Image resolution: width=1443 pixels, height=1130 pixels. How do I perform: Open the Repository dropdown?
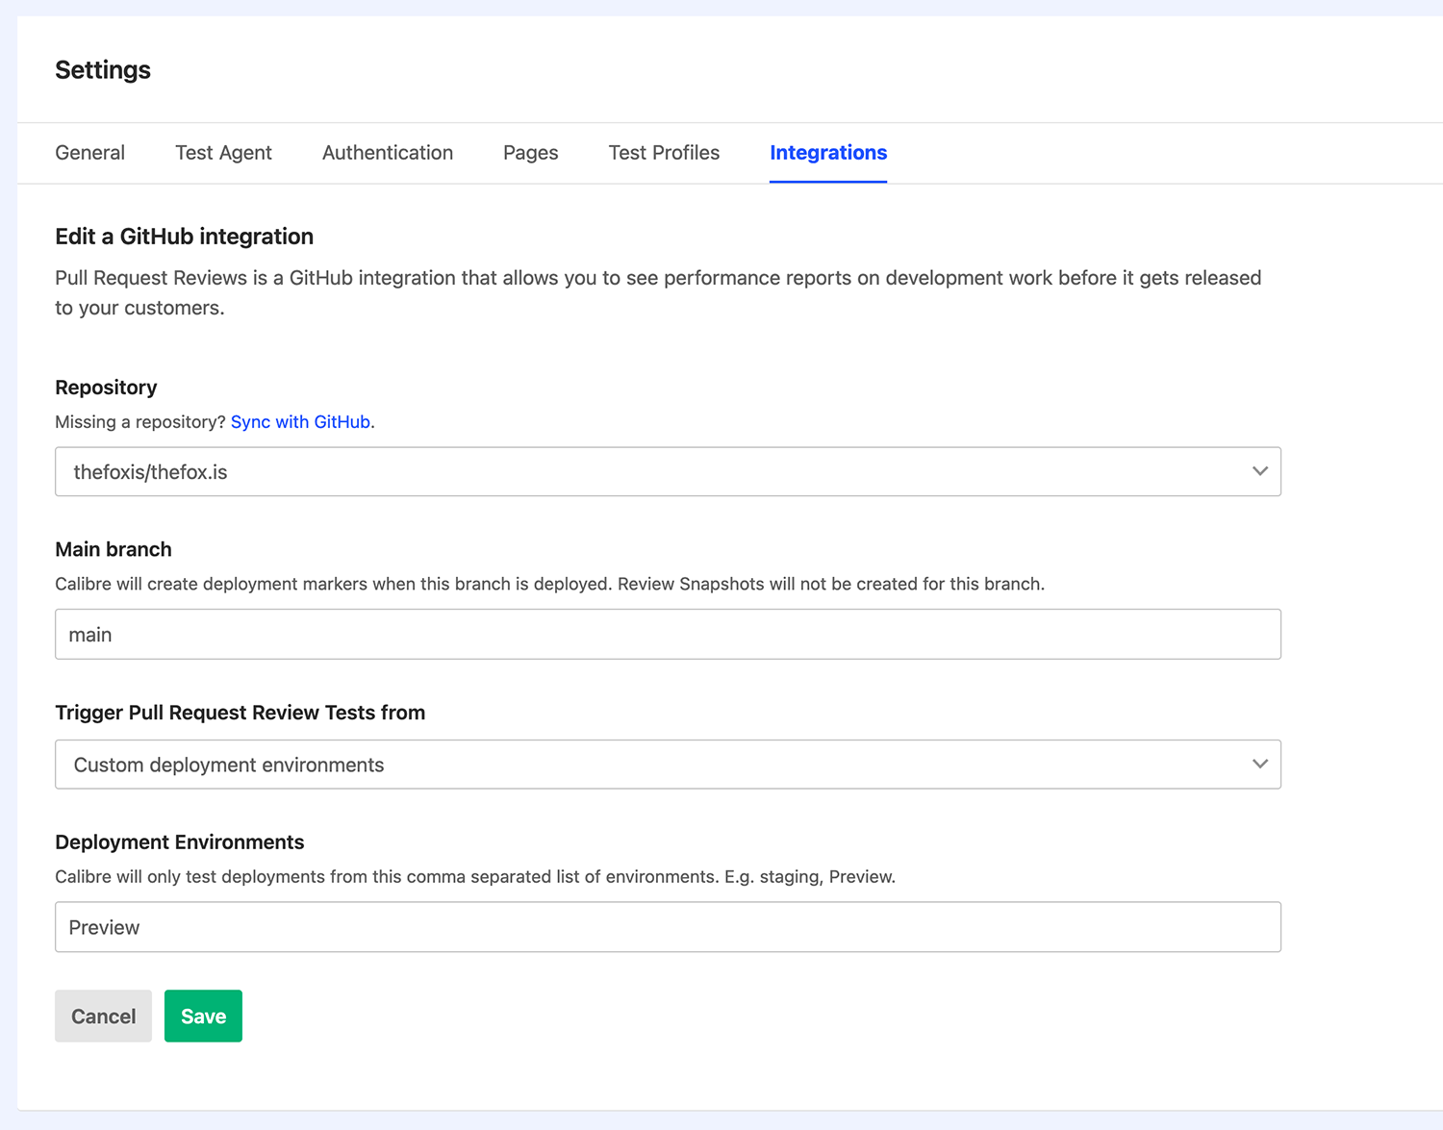click(668, 471)
